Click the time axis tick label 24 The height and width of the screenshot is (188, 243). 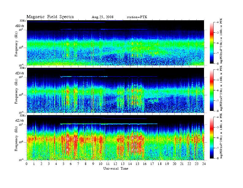pyautogui.click(x=204, y=164)
